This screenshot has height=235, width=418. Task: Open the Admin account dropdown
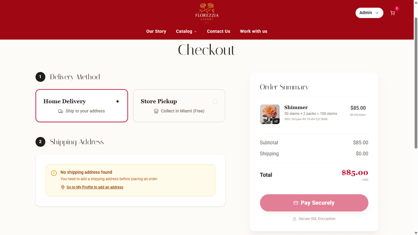369,13
